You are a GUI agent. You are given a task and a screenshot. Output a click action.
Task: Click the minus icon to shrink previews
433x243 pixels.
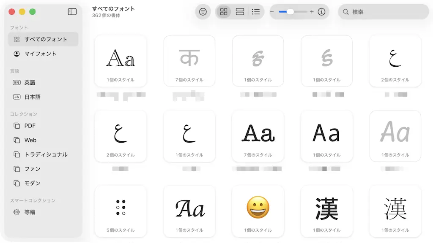point(272,12)
